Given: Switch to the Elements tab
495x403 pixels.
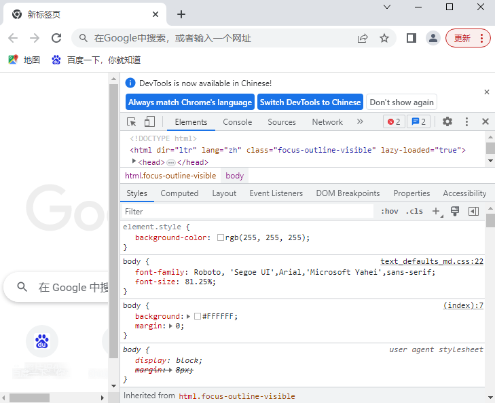Looking at the screenshot, I should 191,122.
